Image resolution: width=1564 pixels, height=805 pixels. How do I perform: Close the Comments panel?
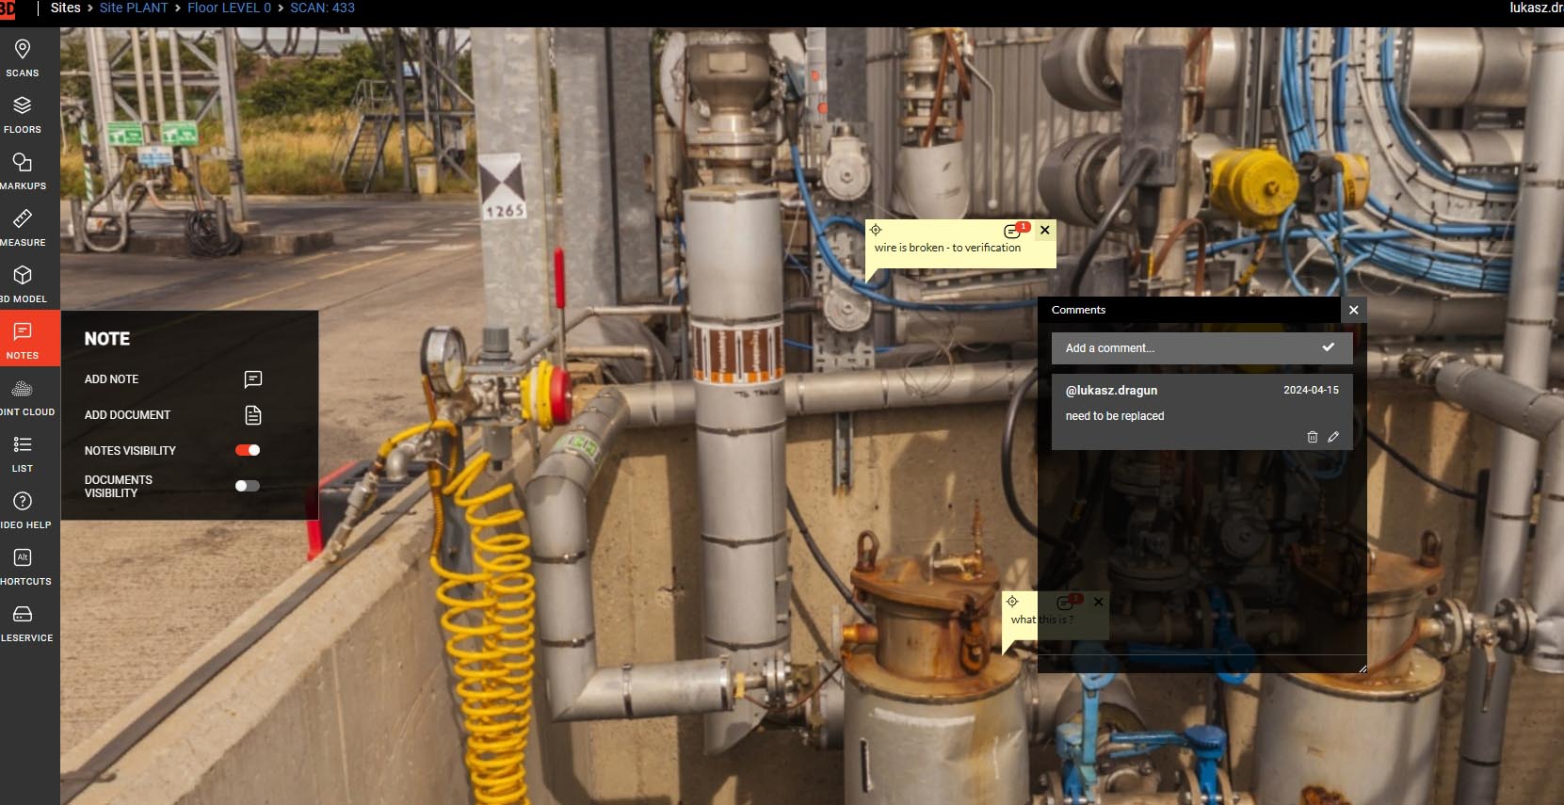click(x=1353, y=310)
